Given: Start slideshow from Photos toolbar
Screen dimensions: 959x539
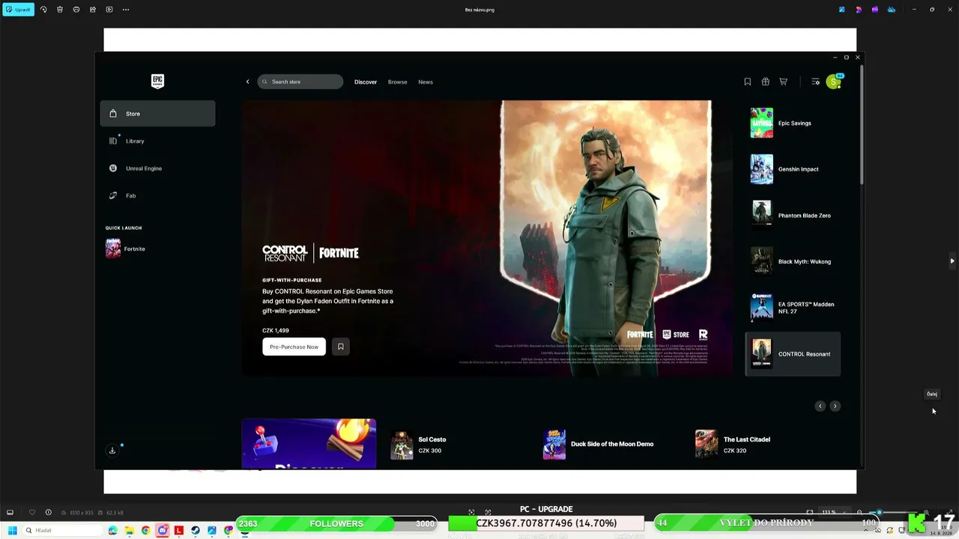Looking at the screenshot, I should [109, 10].
